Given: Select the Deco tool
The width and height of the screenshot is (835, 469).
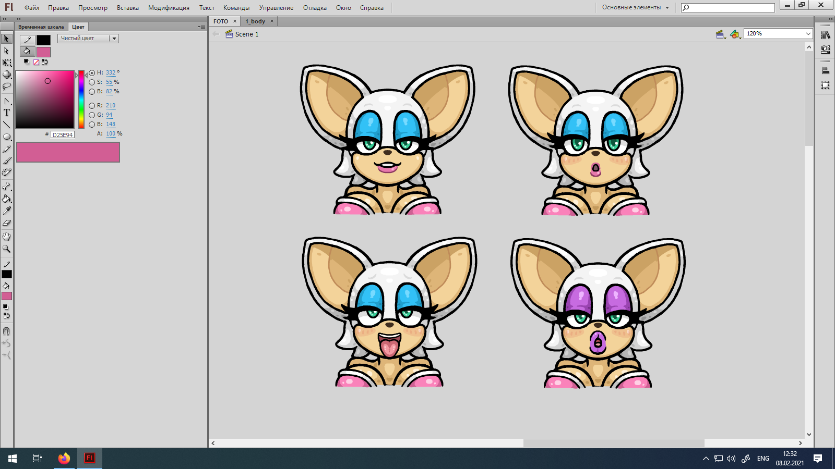Looking at the screenshot, I should pyautogui.click(x=7, y=172).
